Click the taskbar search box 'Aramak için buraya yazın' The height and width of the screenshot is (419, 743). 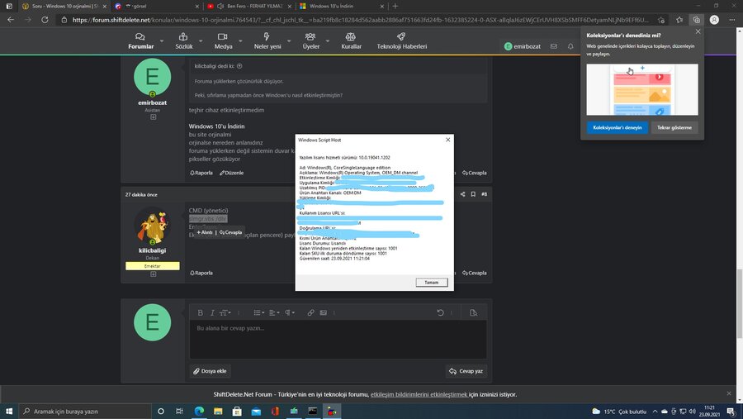point(85,411)
